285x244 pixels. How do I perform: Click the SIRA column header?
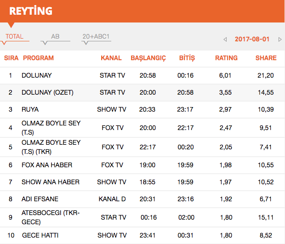pos(11,58)
